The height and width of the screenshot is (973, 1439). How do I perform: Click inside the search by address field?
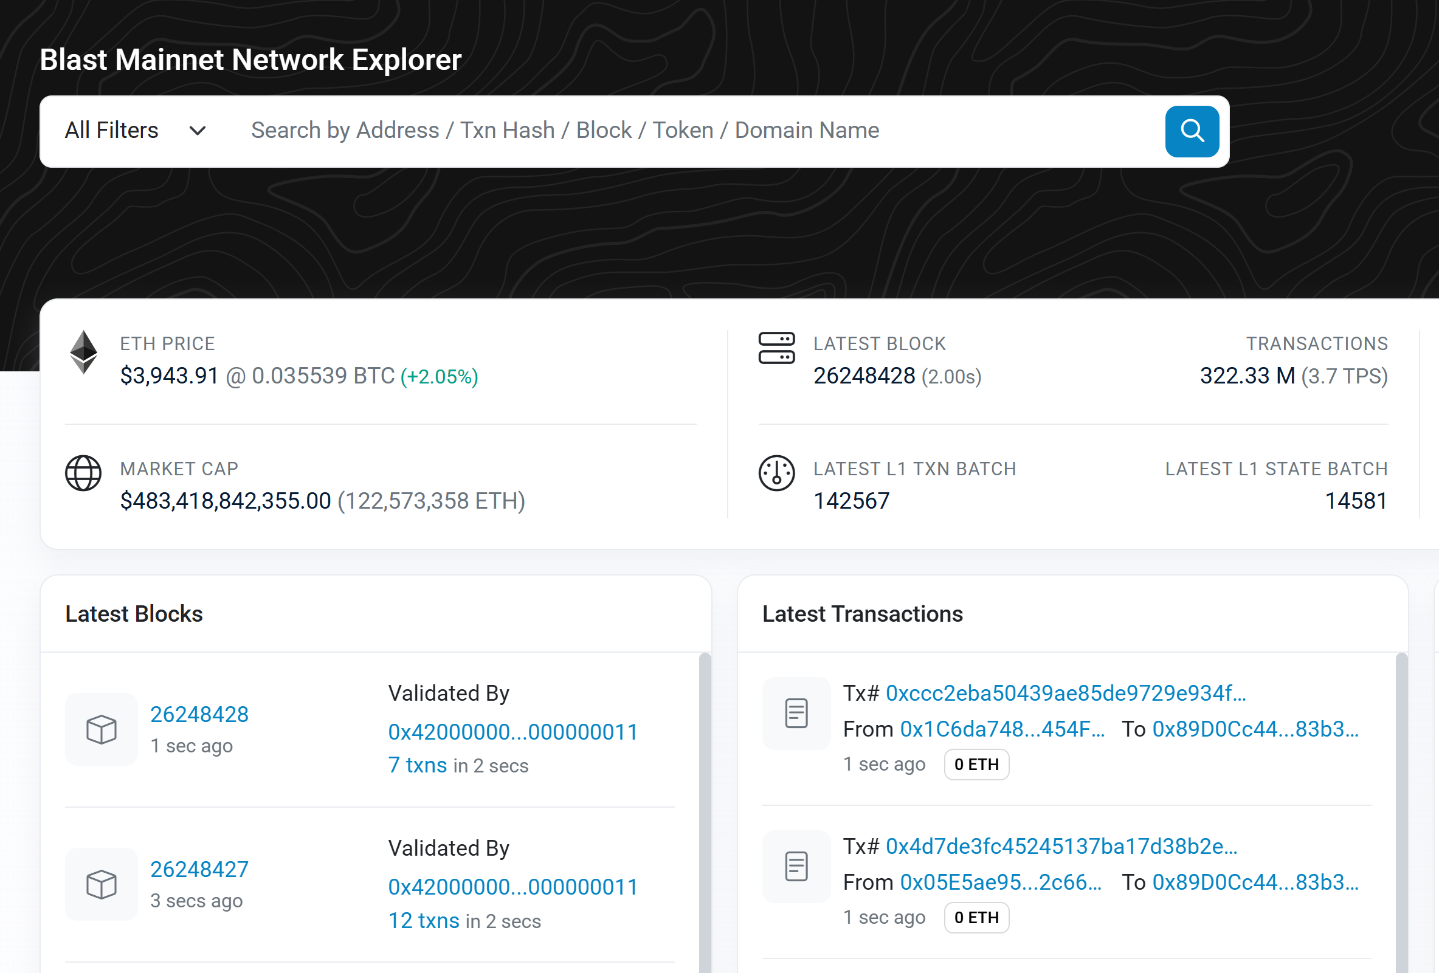pyautogui.click(x=557, y=131)
